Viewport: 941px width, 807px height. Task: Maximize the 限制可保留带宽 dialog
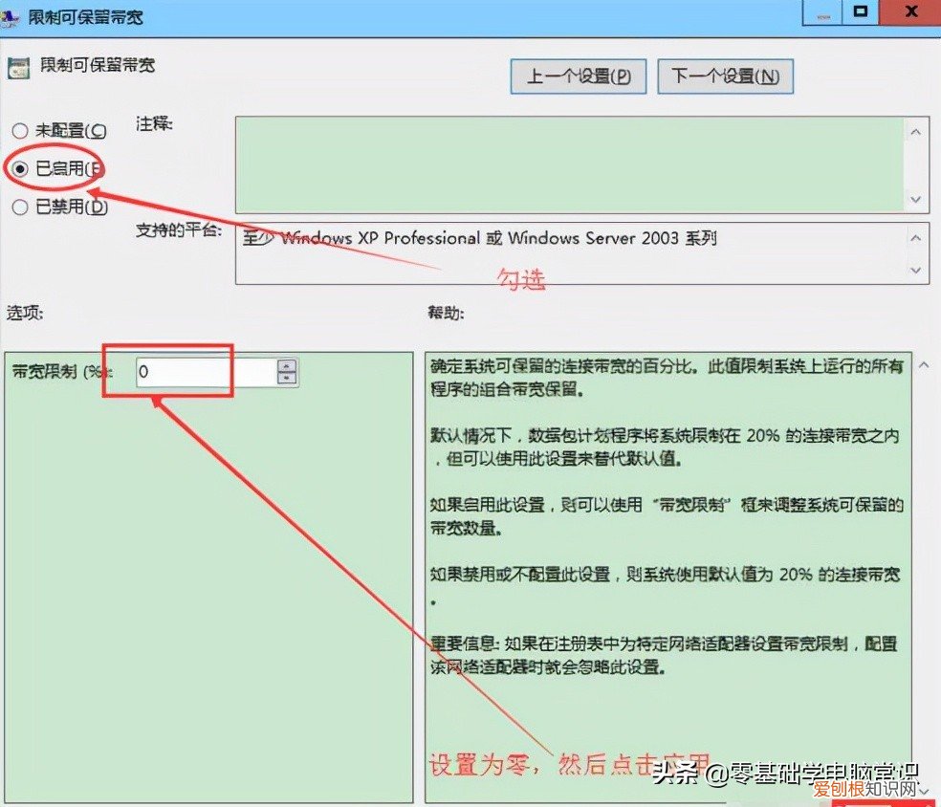[861, 12]
